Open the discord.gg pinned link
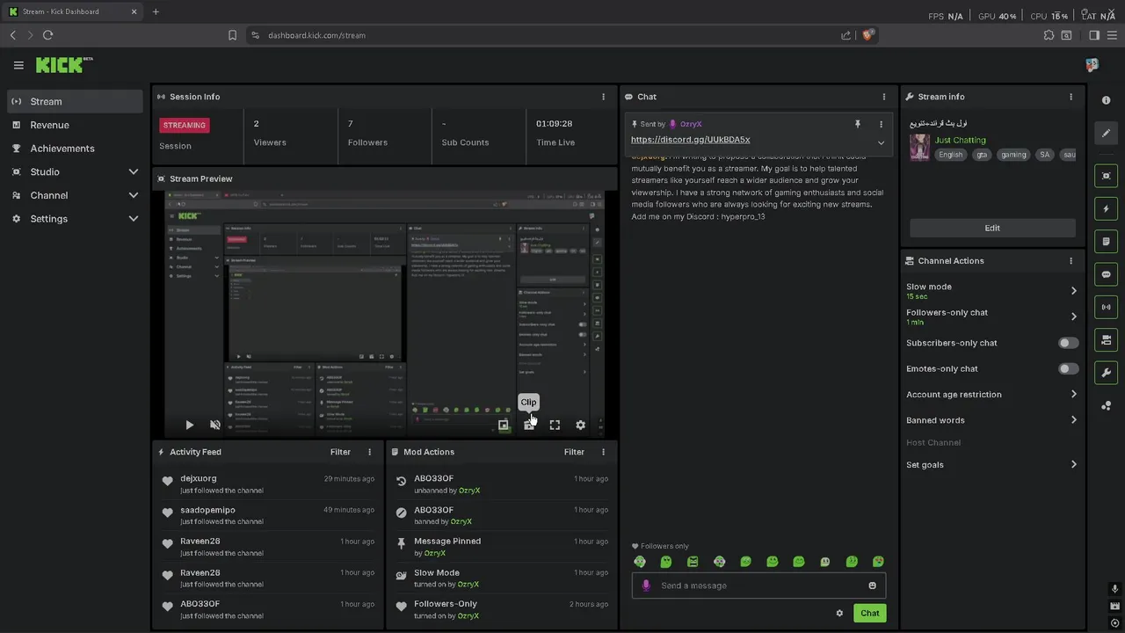 click(690, 140)
